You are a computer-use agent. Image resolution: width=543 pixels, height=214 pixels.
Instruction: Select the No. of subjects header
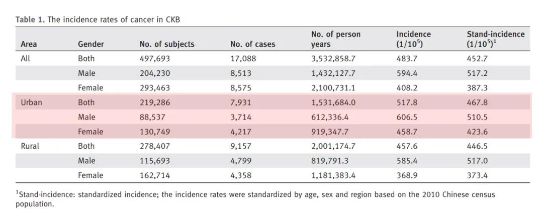pos(167,44)
